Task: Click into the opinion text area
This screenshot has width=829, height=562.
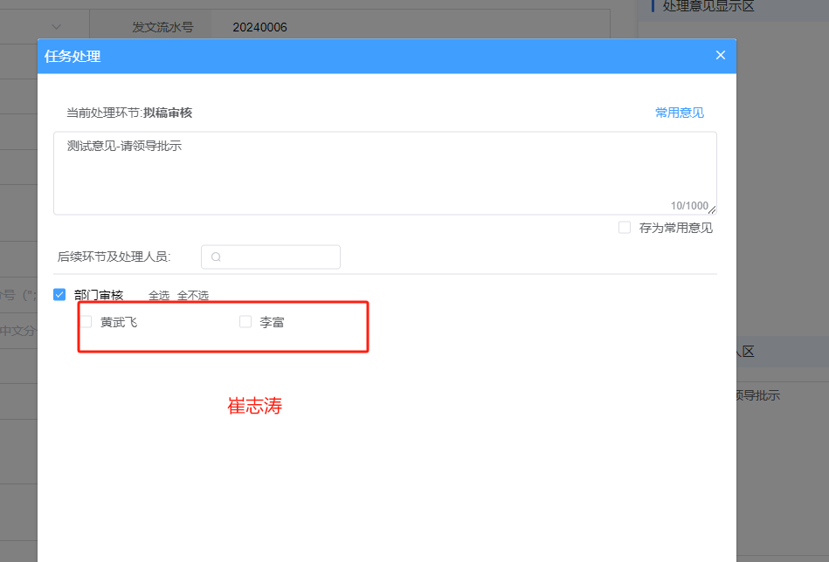Action: tap(385, 174)
